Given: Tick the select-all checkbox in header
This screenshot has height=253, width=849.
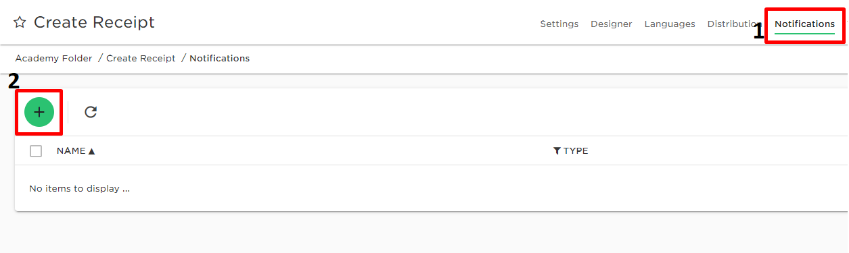Looking at the screenshot, I should tap(36, 151).
